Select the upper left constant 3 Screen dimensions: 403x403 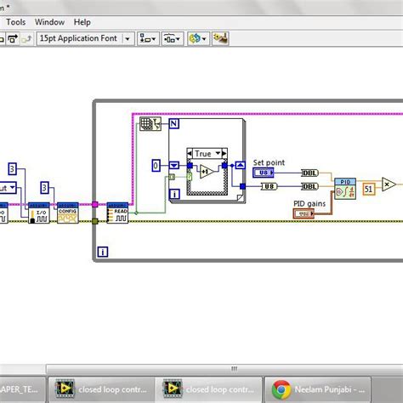coord(12,169)
